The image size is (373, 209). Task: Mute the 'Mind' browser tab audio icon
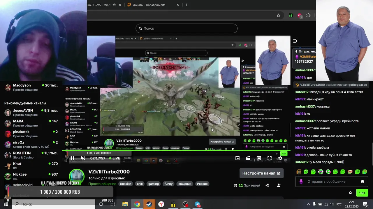[114, 5]
